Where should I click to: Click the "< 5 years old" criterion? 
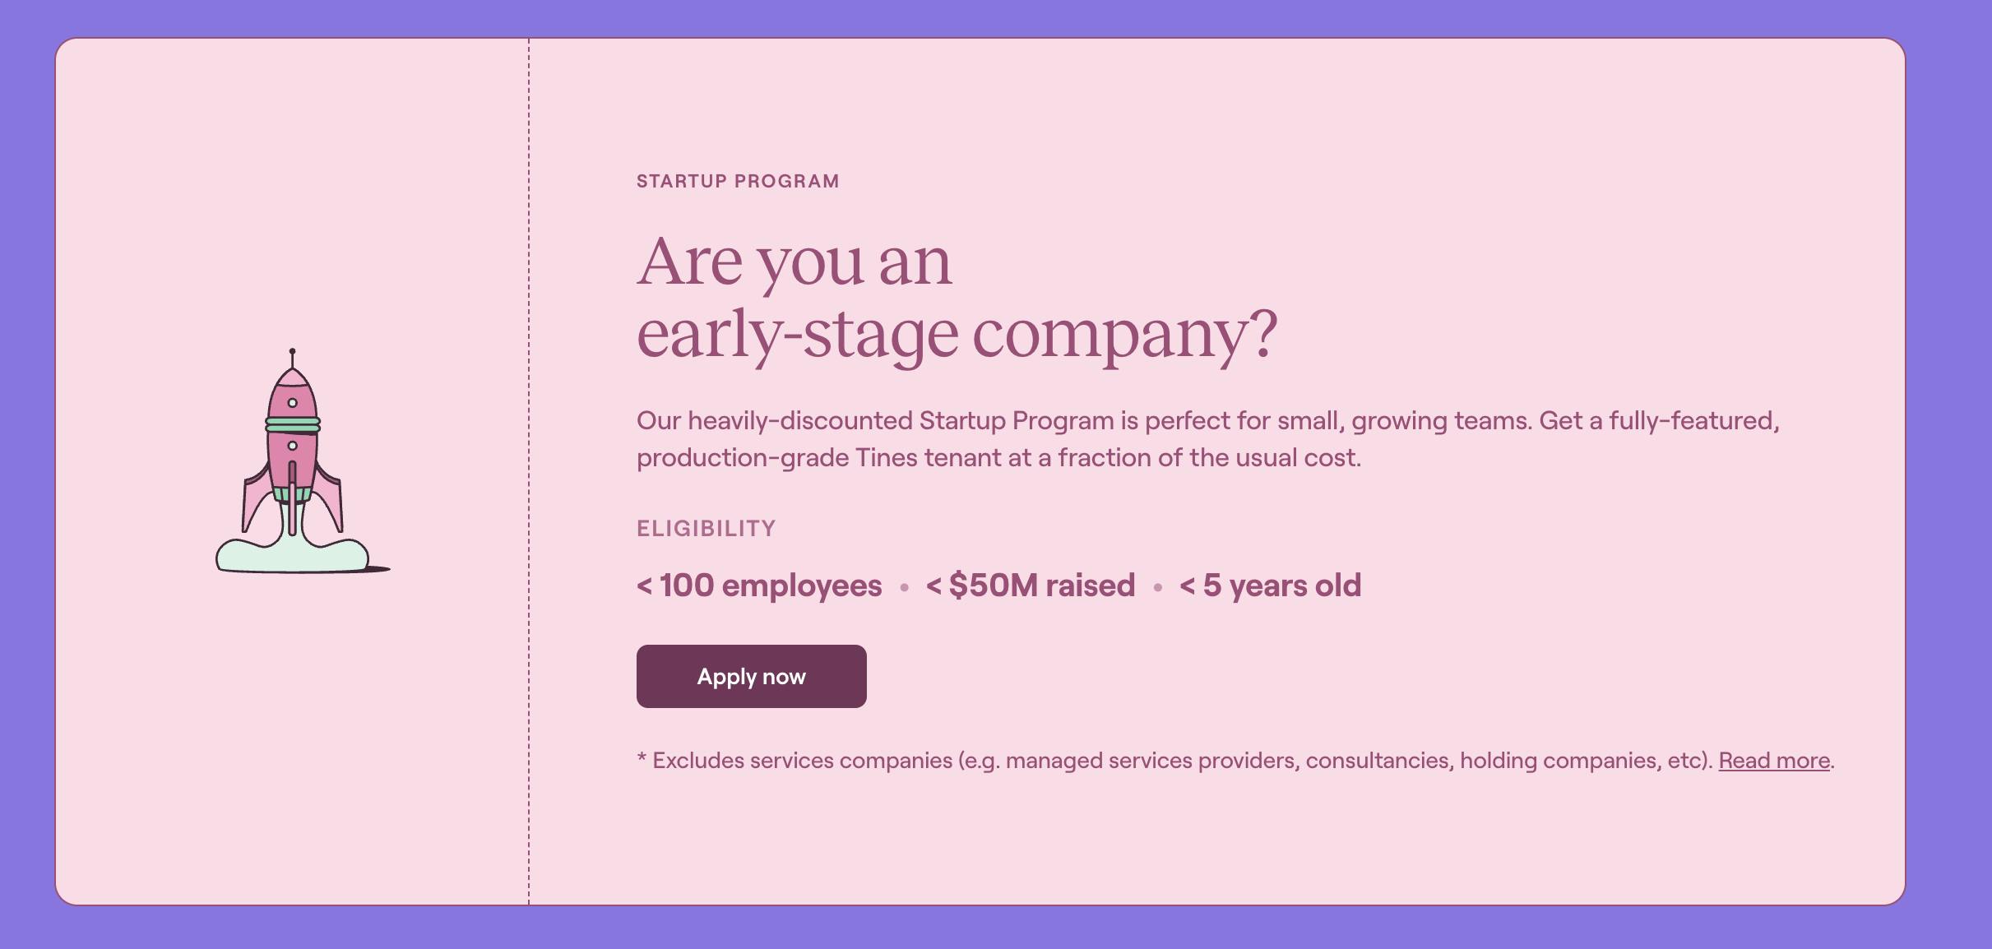[x=1270, y=586]
